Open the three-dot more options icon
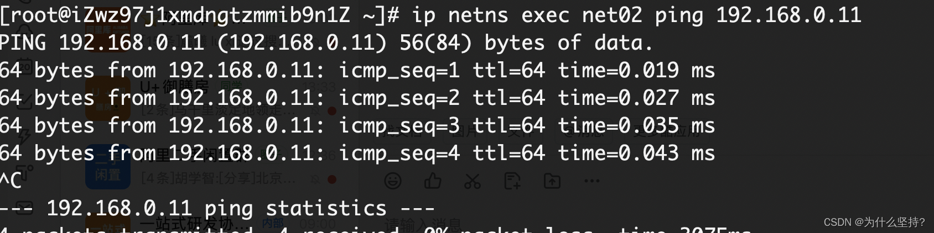Viewport: 934px width, 233px height. [x=592, y=181]
